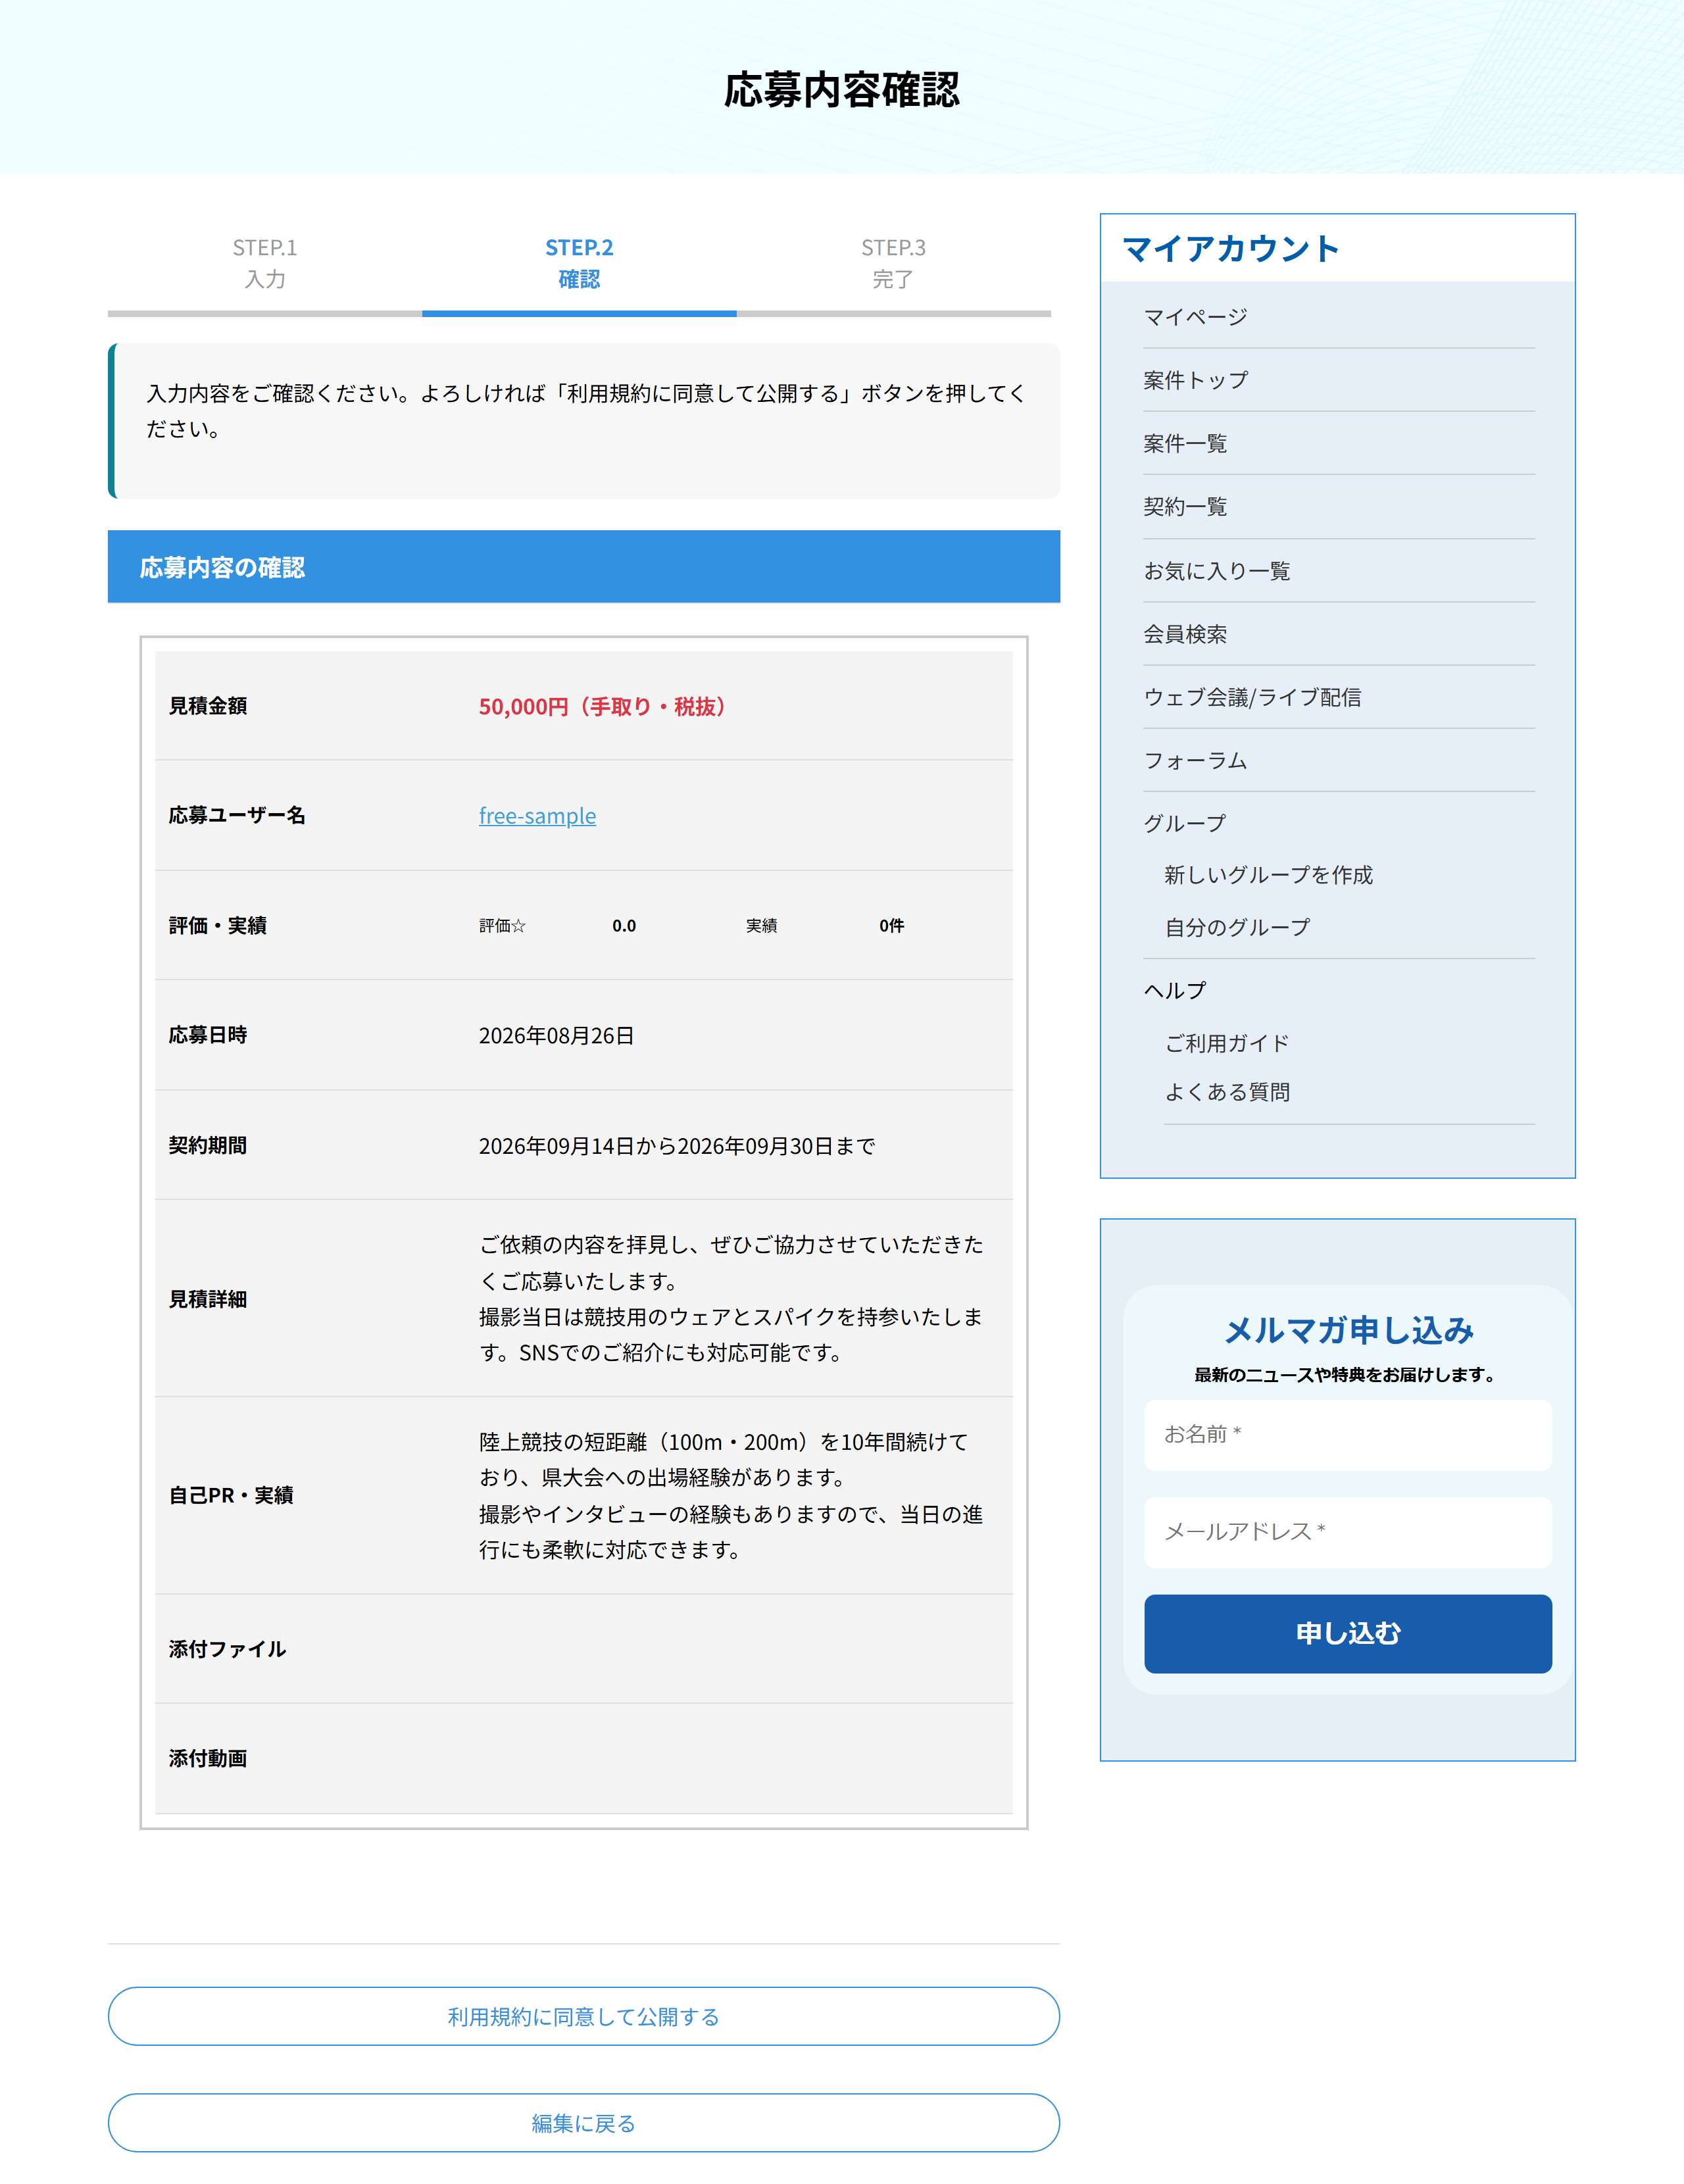Image resolution: width=1684 pixels, height=2184 pixels.
Task: Open よくある質問 link
Action: [x=1227, y=1092]
